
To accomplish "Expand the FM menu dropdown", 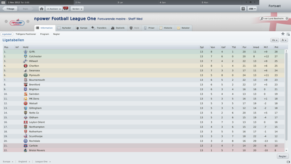I will click(x=252, y=9).
